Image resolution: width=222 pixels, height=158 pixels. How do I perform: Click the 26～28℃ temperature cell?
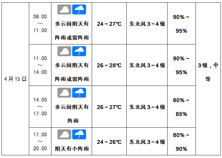[x=109, y=65]
